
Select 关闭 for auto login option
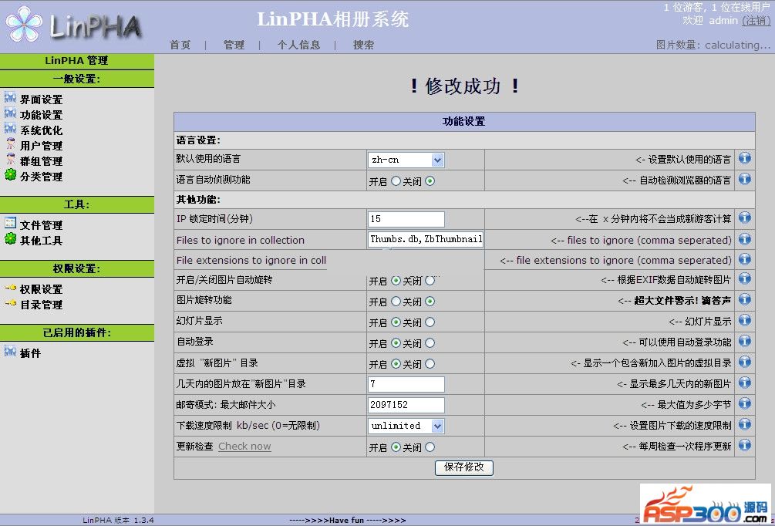tap(430, 343)
